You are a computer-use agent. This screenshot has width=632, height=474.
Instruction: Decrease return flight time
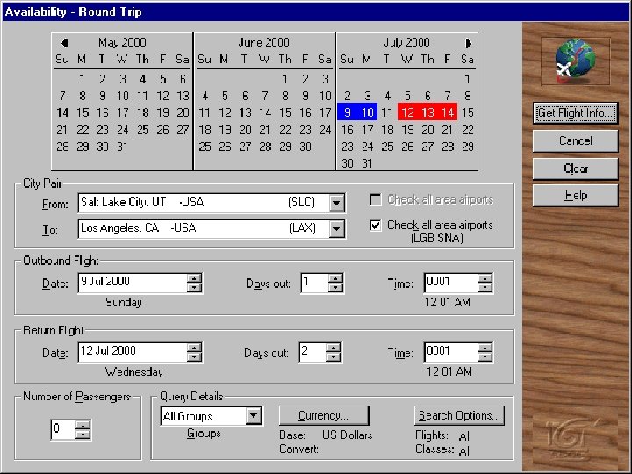point(485,356)
